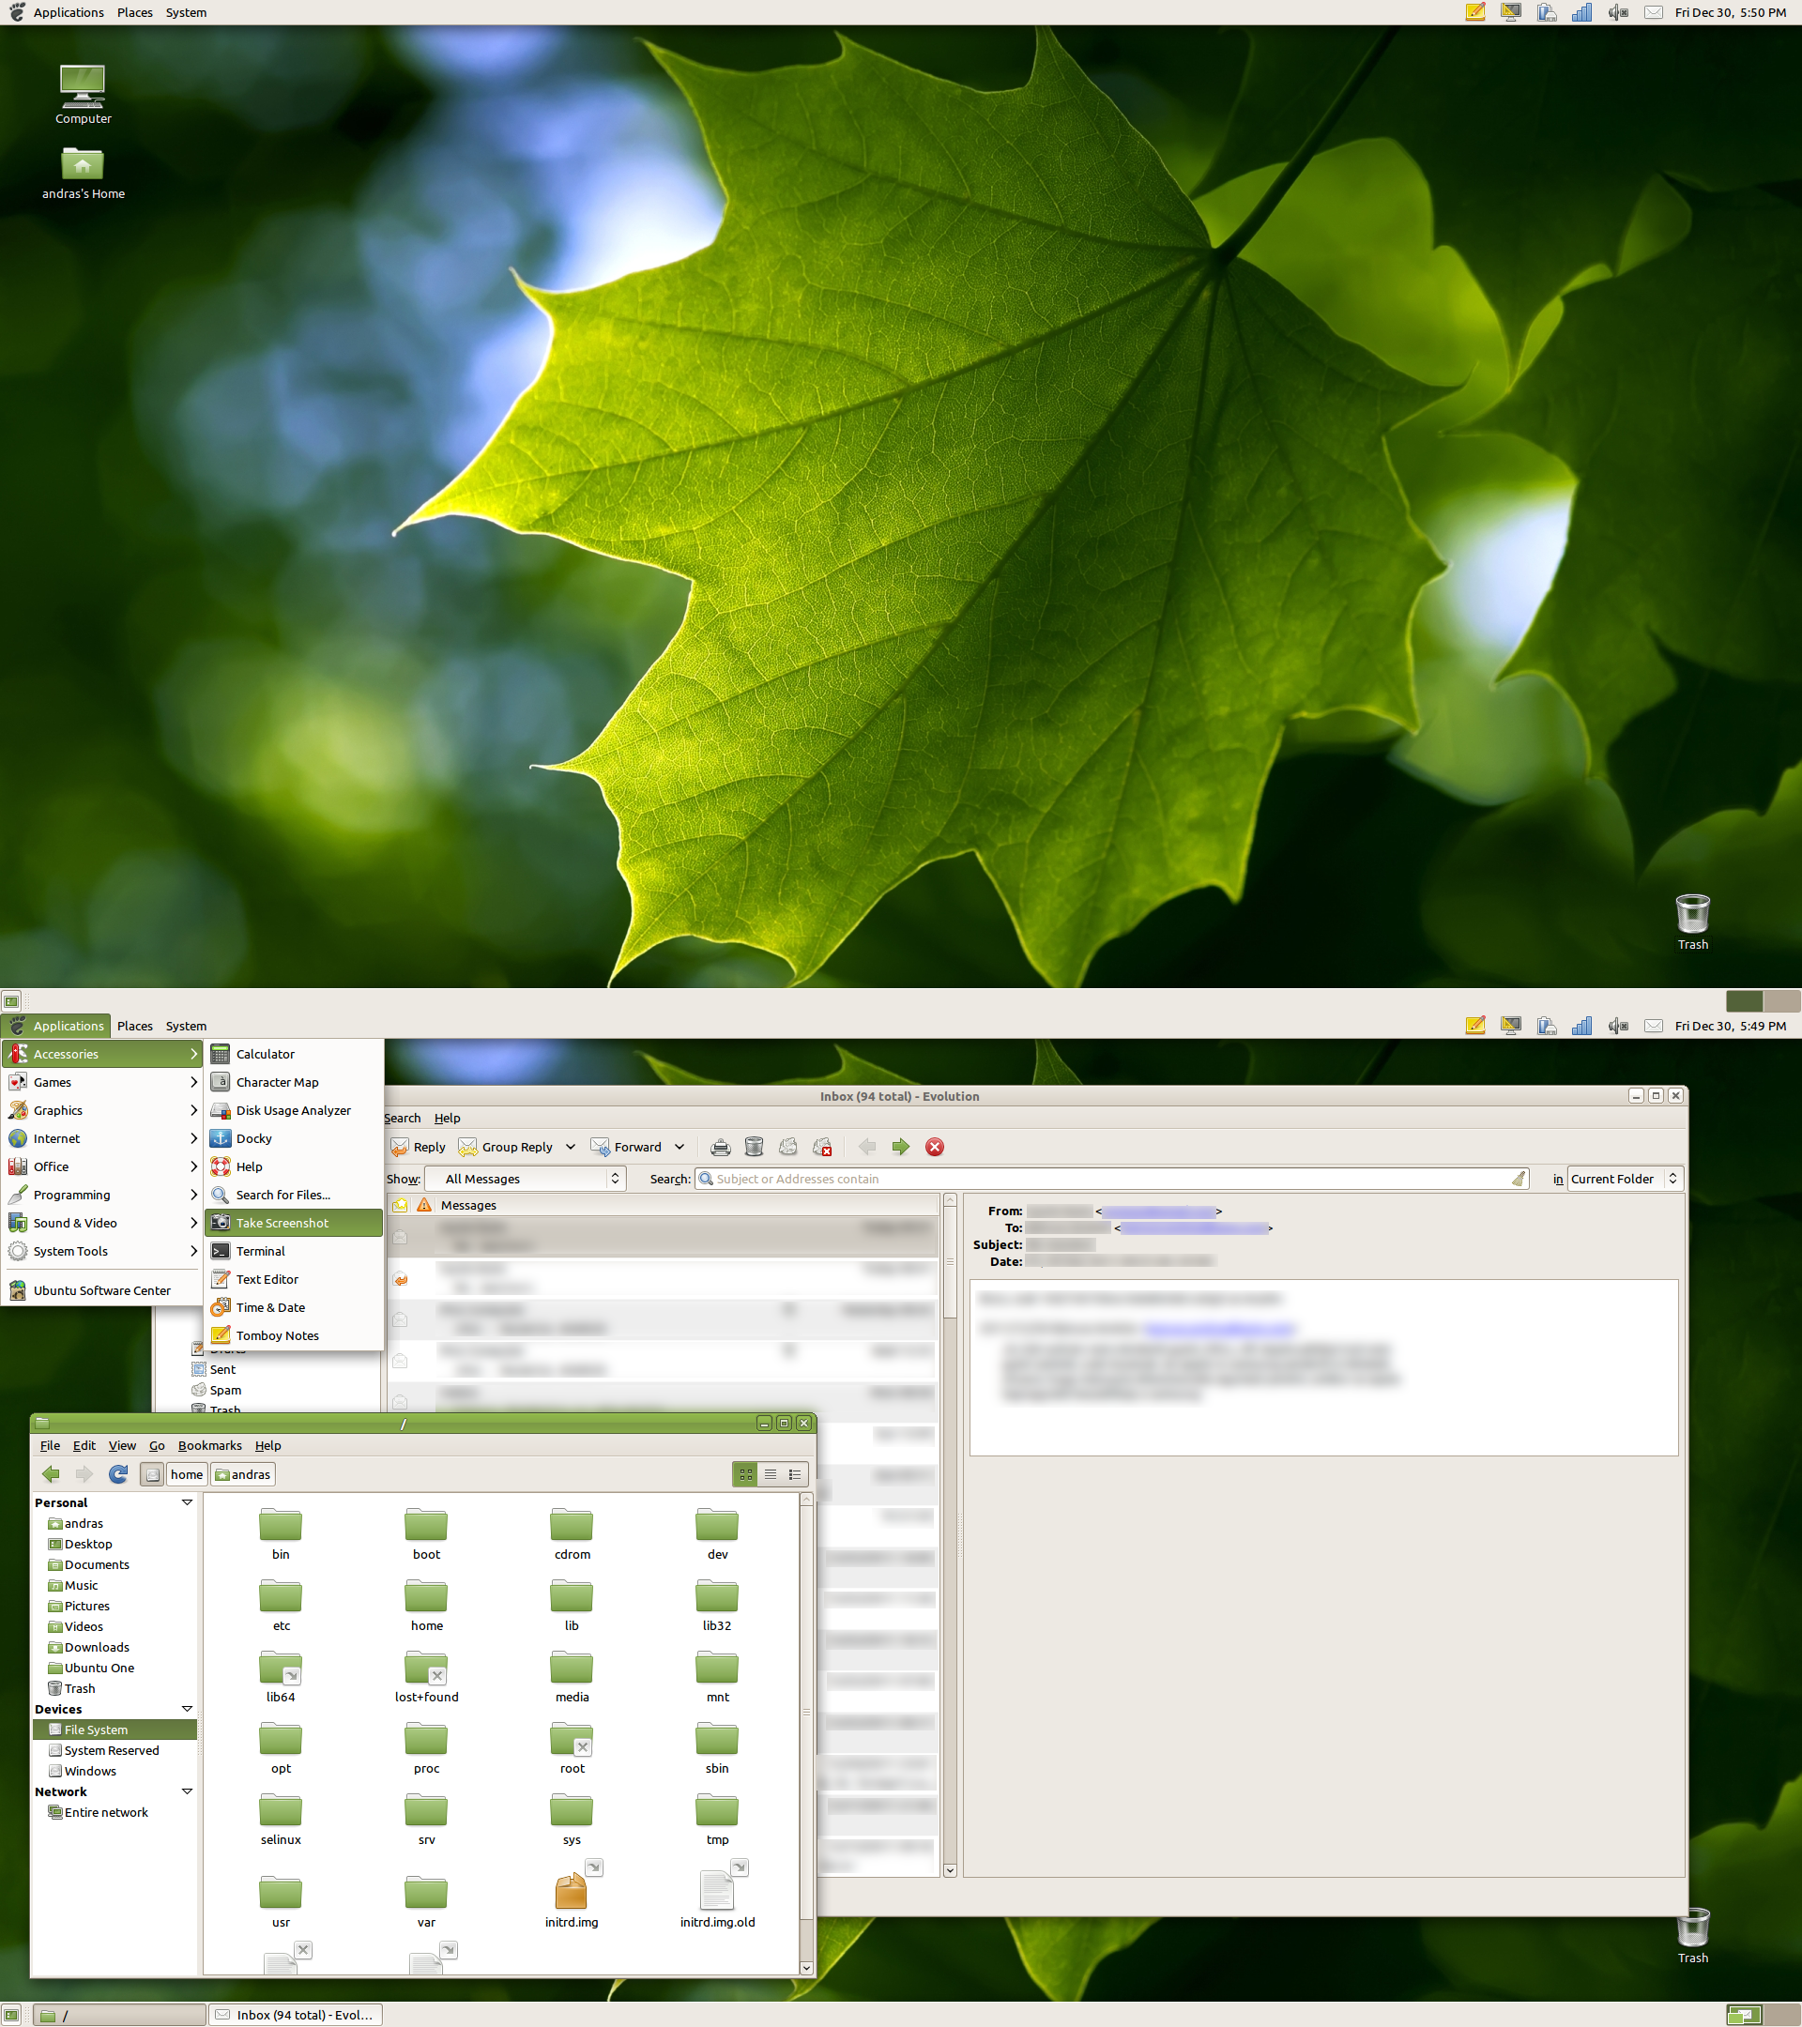Open Ubuntu Software Center

coord(102,1290)
